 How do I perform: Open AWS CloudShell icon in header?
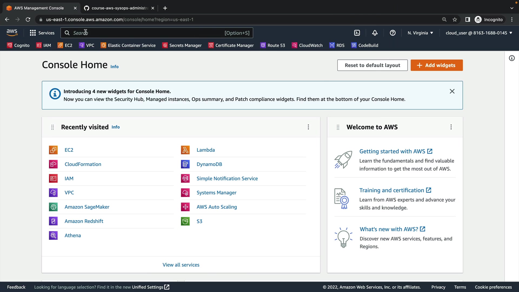[357, 33]
